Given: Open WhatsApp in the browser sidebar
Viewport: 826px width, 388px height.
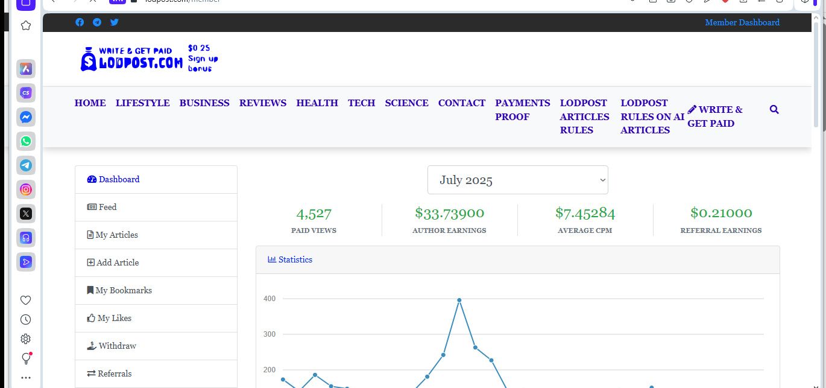Looking at the screenshot, I should pos(26,141).
